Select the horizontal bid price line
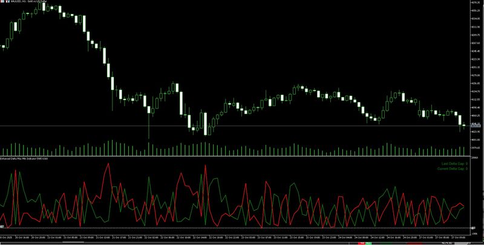Image resolution: width=484 pixels, height=245 pixels. pos(242,126)
